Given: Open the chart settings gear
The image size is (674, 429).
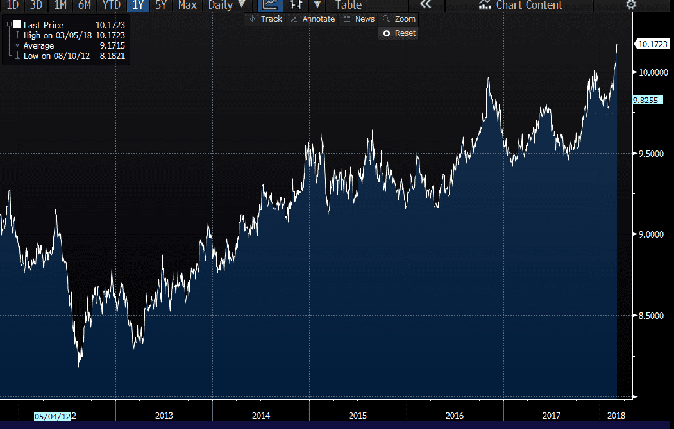Looking at the screenshot, I should [x=631, y=5].
